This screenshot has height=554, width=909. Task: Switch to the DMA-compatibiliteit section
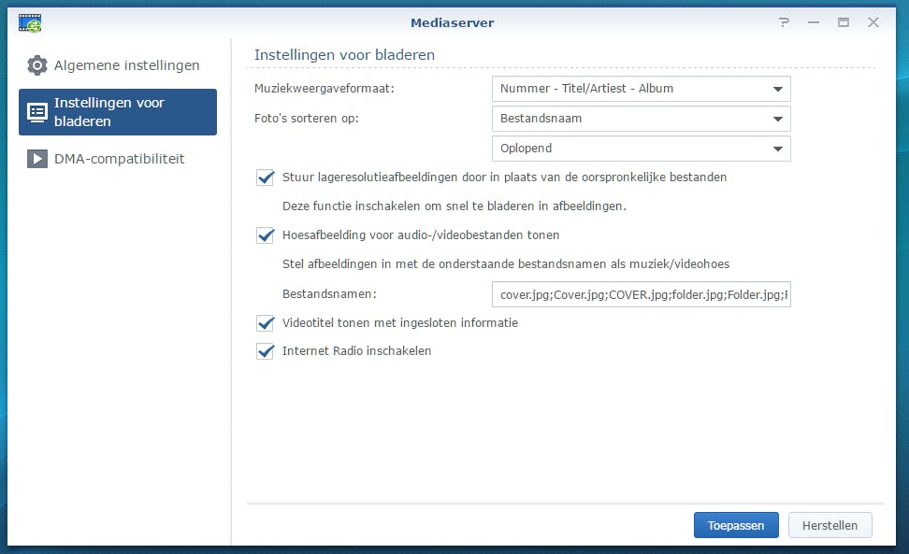[119, 159]
